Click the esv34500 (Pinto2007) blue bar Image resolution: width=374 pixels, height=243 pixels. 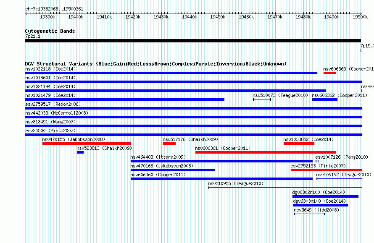point(193,135)
